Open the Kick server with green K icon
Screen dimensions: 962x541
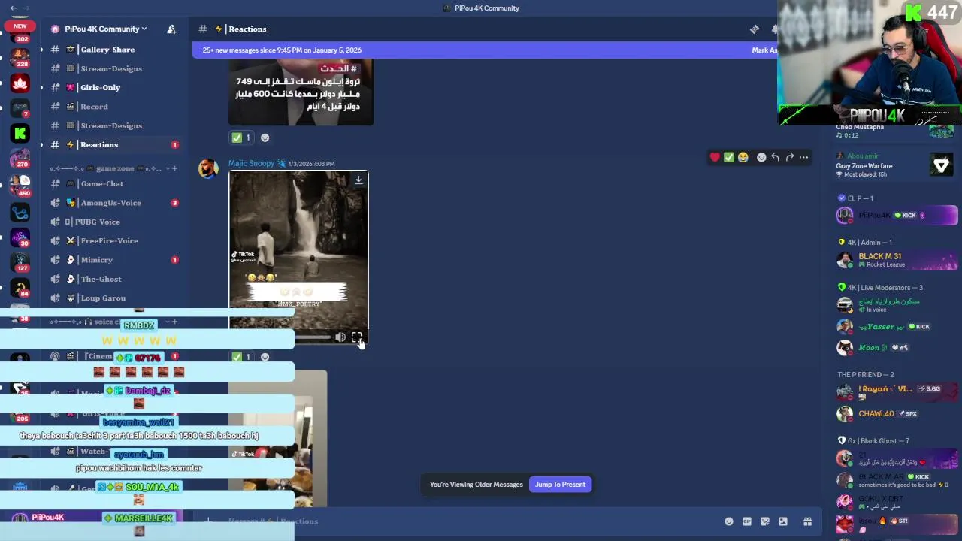point(20,133)
